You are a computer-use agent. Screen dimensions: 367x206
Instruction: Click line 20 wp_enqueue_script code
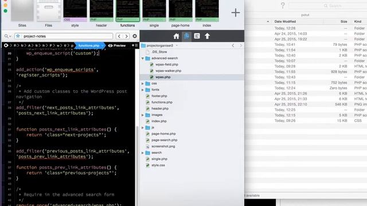click(x=63, y=53)
